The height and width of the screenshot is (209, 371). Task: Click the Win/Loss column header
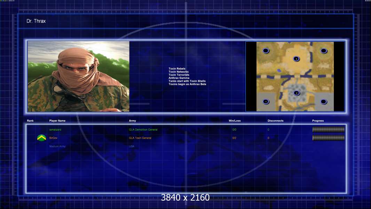tap(235, 121)
